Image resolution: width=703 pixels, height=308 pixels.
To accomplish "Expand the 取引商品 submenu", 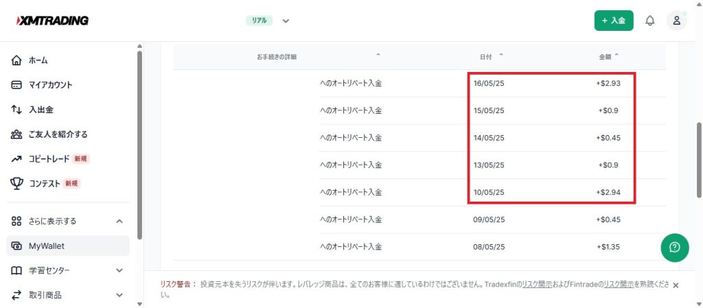I will tap(119, 295).
